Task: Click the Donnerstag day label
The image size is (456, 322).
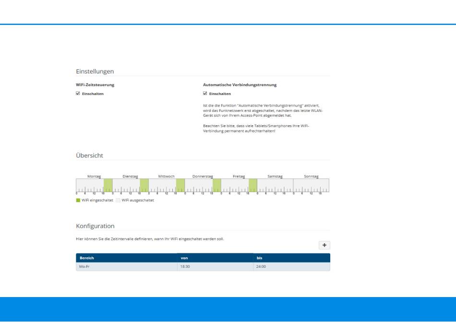Action: point(203,177)
